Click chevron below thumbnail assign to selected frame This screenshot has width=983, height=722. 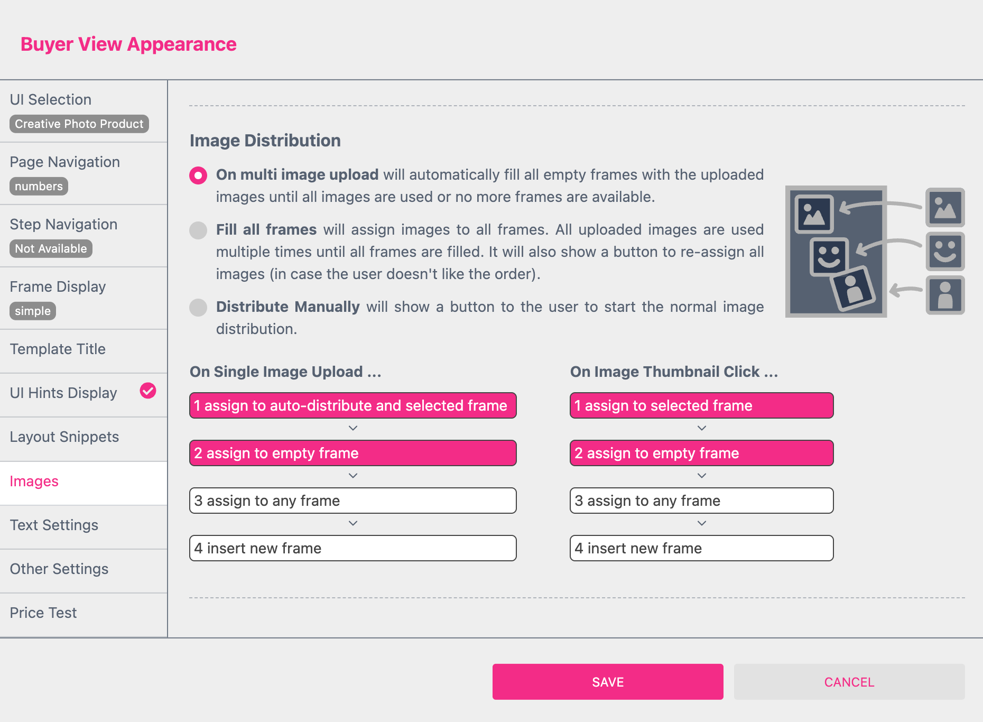pos(702,428)
